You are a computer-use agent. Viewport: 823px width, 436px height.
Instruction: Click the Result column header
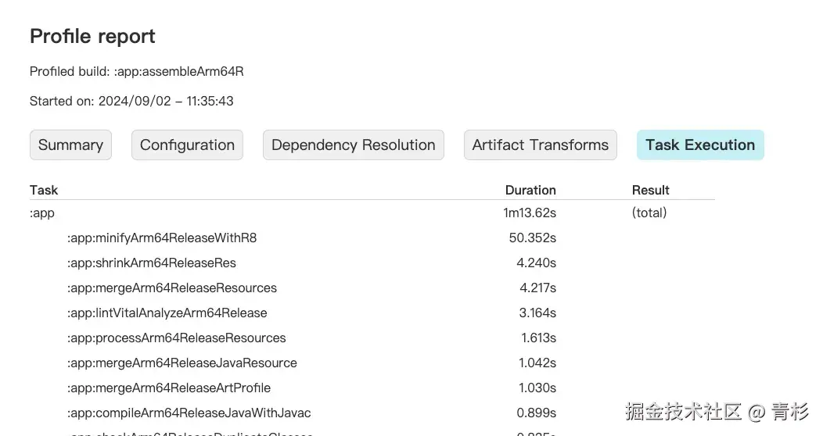point(650,190)
